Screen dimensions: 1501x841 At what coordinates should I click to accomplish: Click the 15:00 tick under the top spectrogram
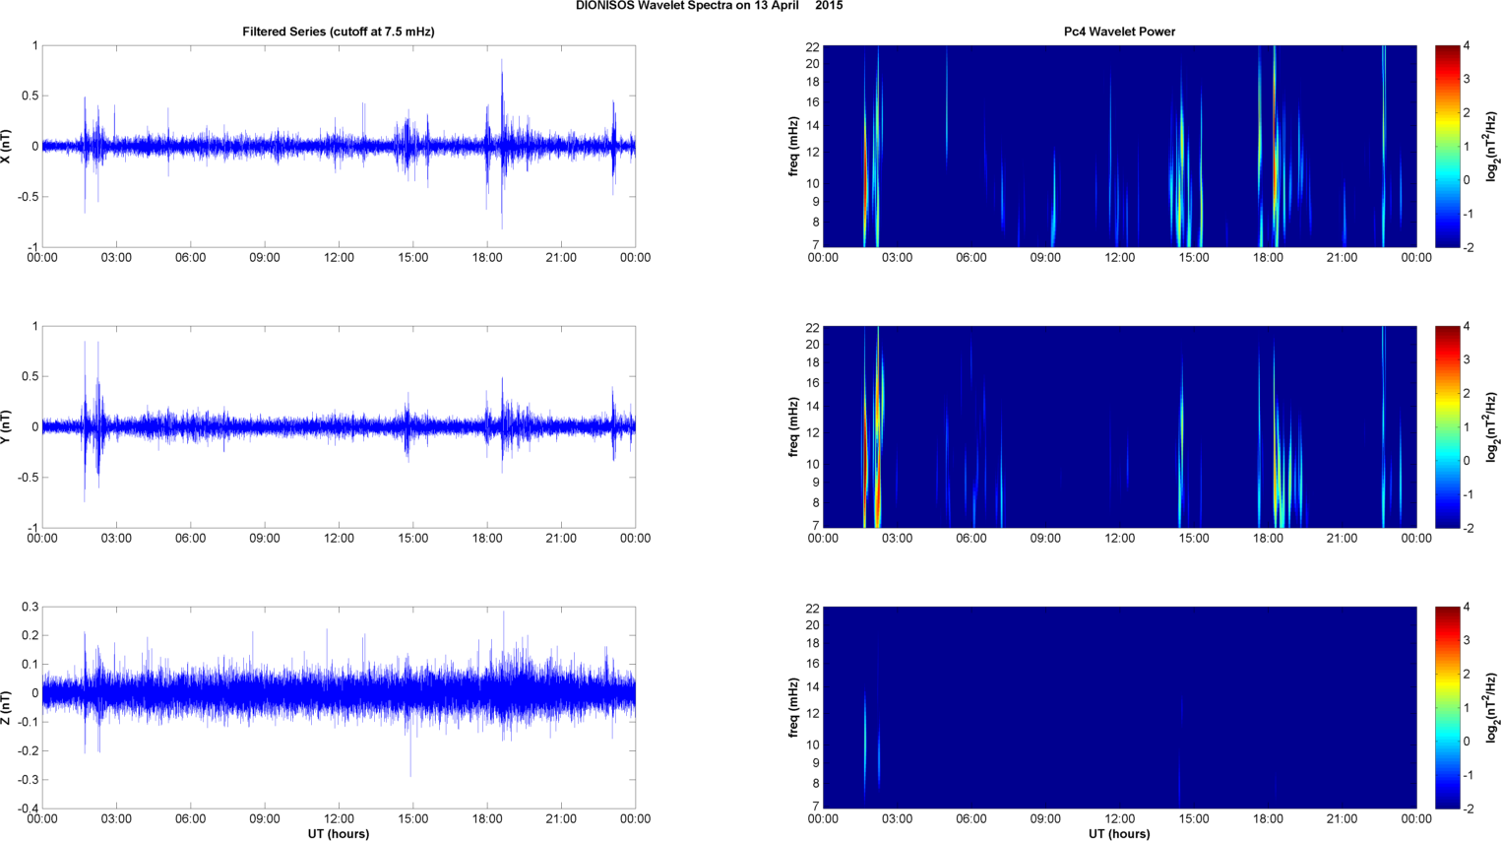click(x=1194, y=258)
